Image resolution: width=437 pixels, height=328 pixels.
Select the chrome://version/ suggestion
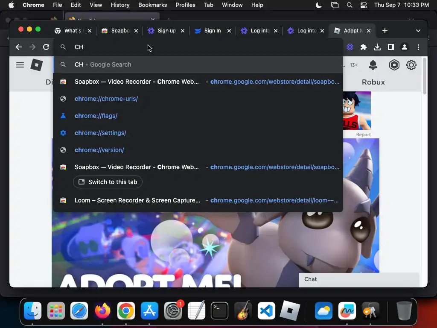point(198,150)
